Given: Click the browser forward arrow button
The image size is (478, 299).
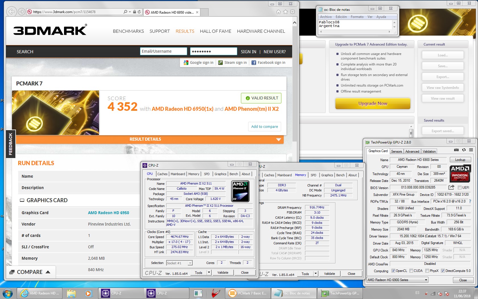Looking at the screenshot, I should coord(21,12).
